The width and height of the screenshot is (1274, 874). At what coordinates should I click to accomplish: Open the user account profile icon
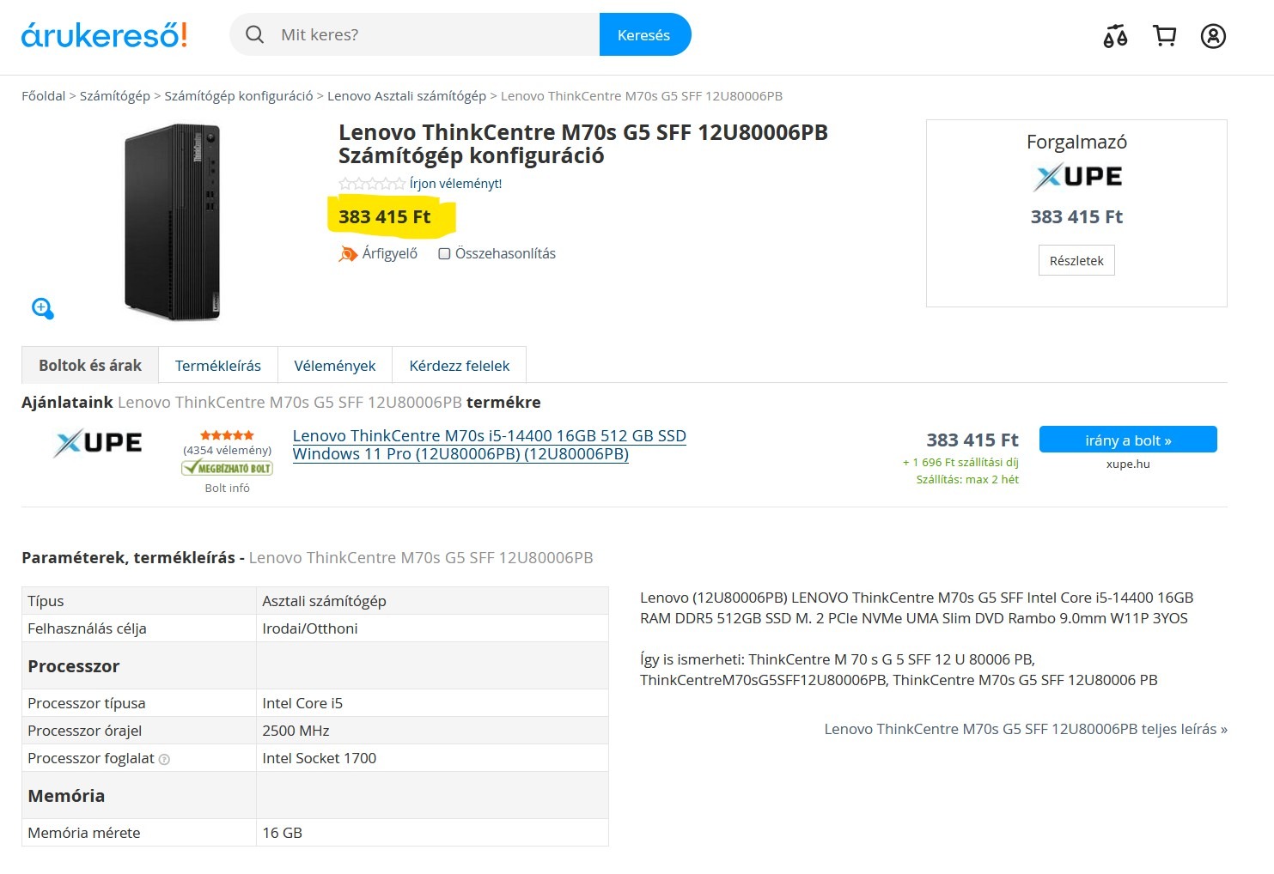[x=1213, y=36]
